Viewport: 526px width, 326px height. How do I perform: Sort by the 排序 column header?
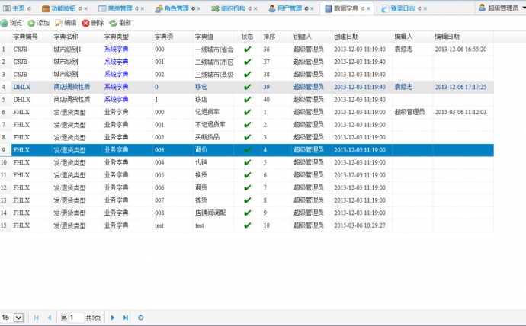(x=270, y=36)
